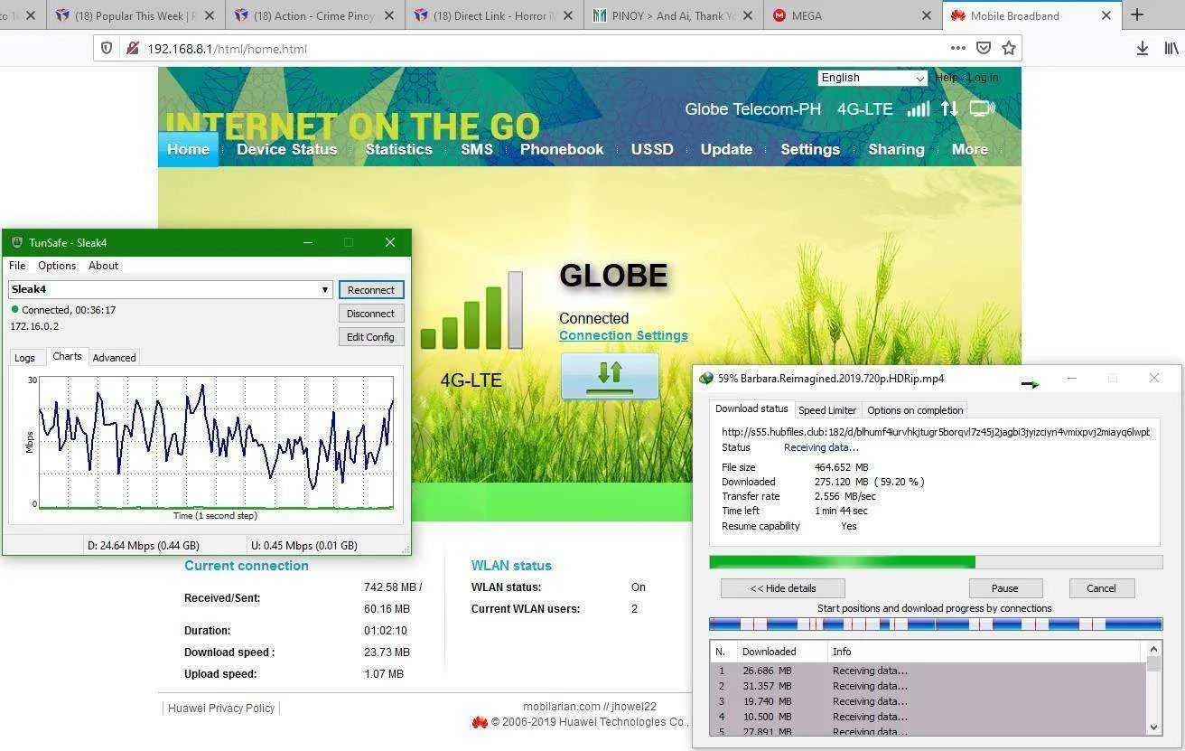
Task: Click the data traffic arrows header icon
Action: point(949,108)
